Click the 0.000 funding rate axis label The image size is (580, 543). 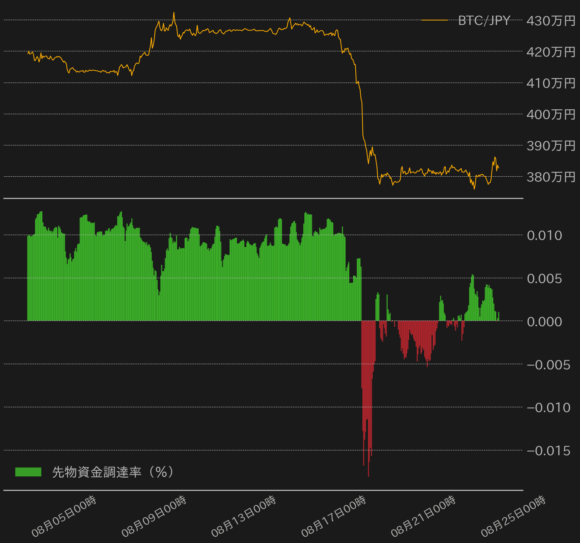[x=544, y=322]
